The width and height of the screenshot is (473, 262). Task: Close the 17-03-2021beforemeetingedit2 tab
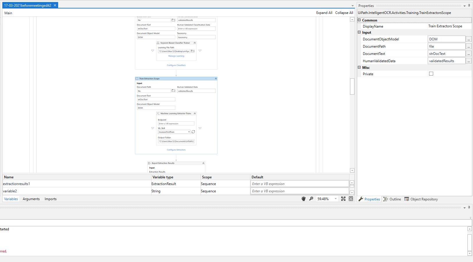(x=55, y=5)
